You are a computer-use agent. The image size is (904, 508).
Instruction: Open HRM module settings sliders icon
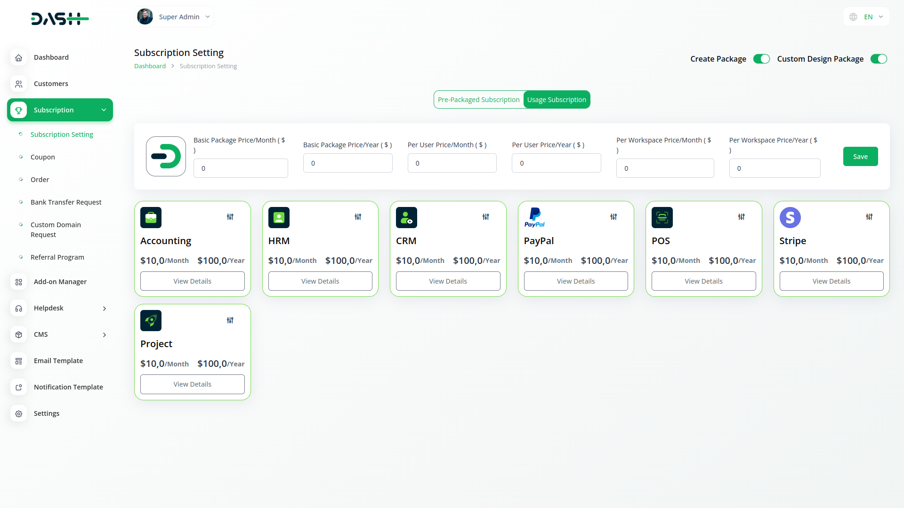coord(358,217)
